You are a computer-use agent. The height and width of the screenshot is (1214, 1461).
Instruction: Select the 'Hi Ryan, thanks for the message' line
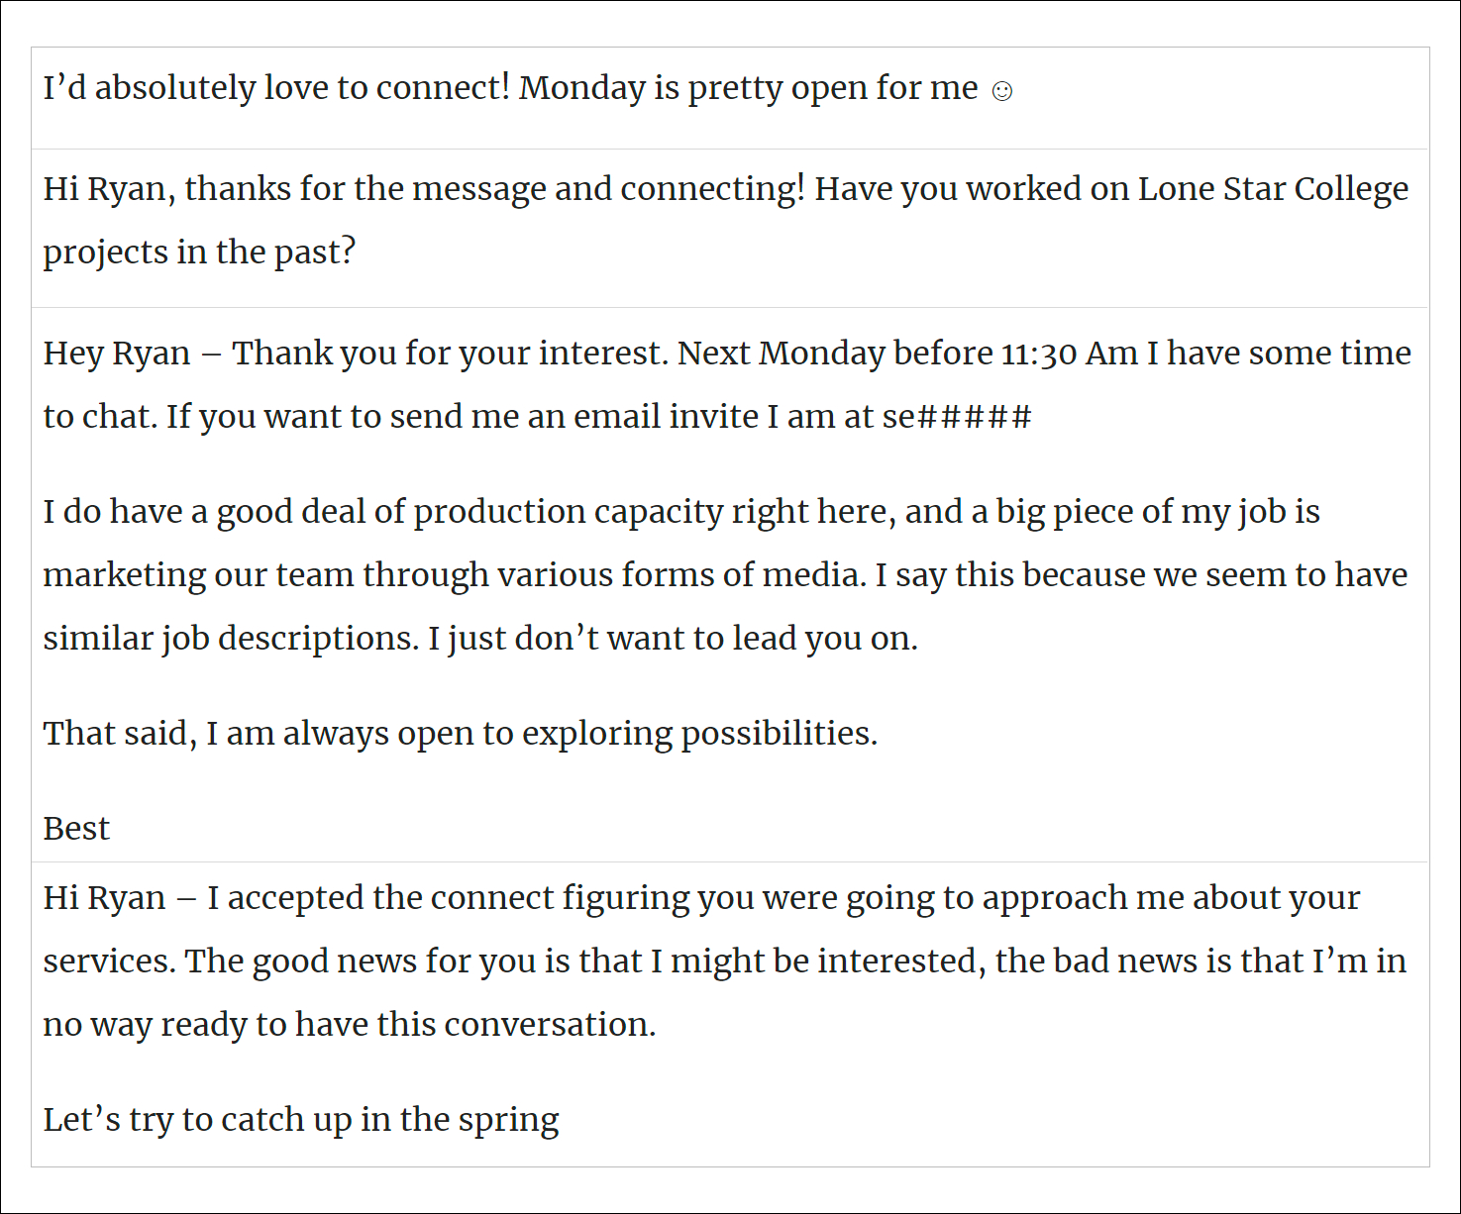tap(726, 188)
